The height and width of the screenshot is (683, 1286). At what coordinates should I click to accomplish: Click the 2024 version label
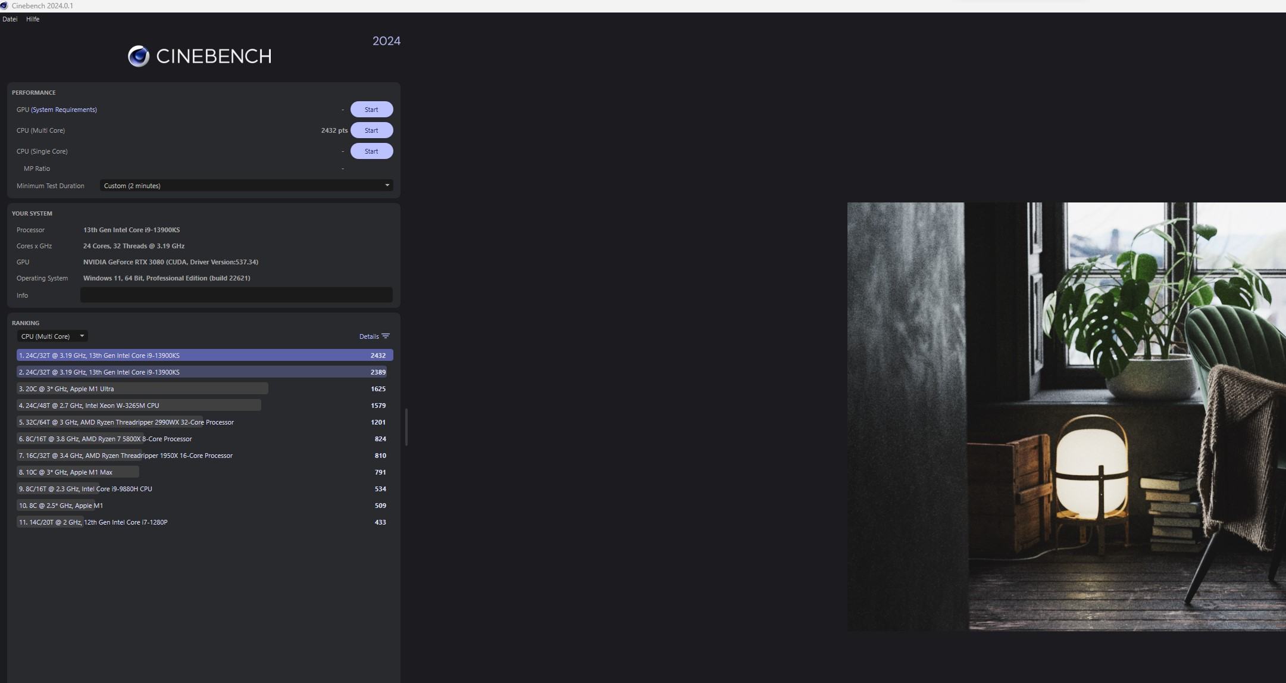coord(386,41)
